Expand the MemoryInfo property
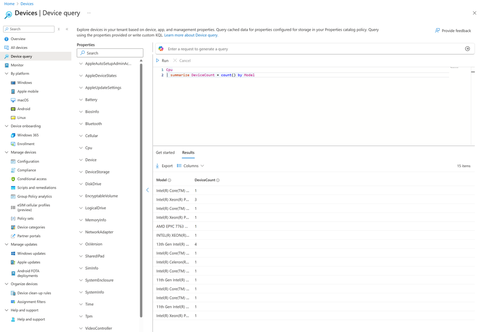The image size is (479, 332). [x=81, y=220]
